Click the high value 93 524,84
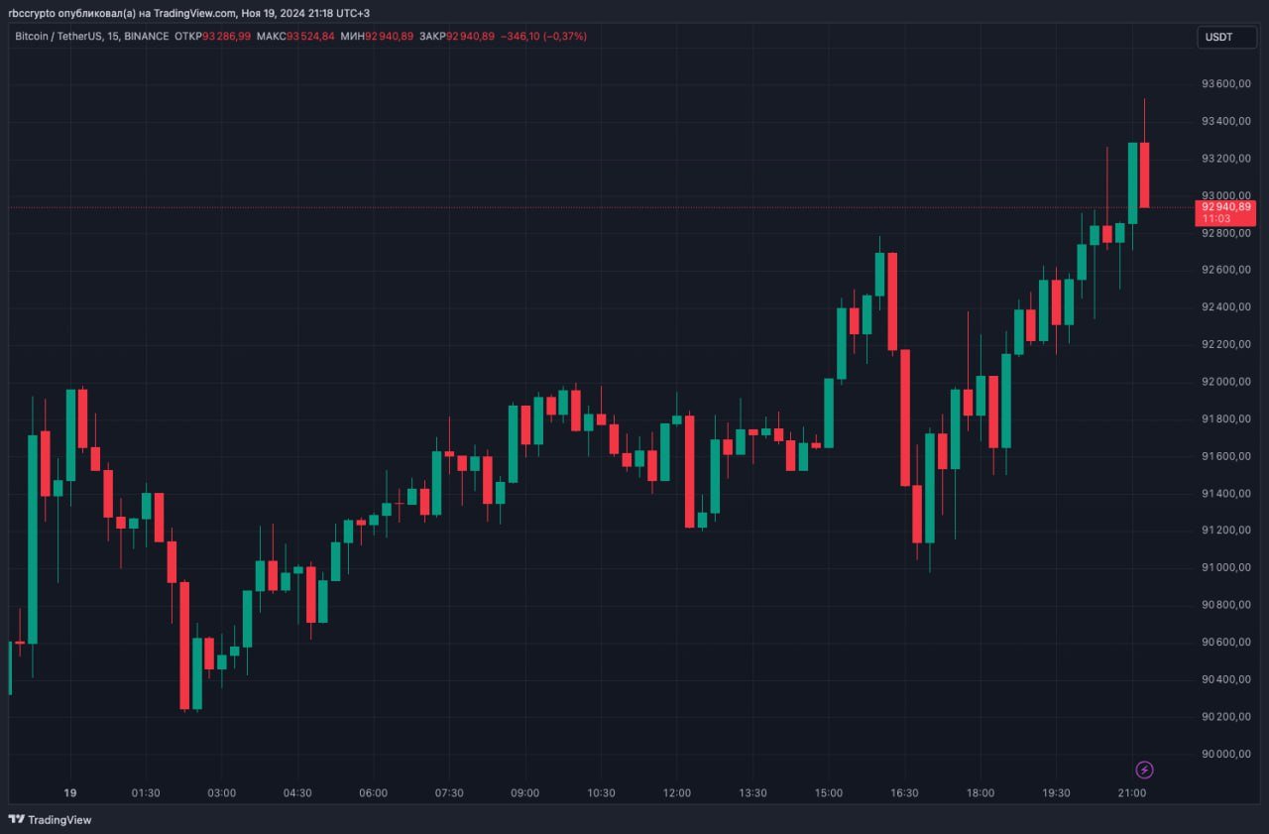The image size is (1269, 834). [x=310, y=37]
